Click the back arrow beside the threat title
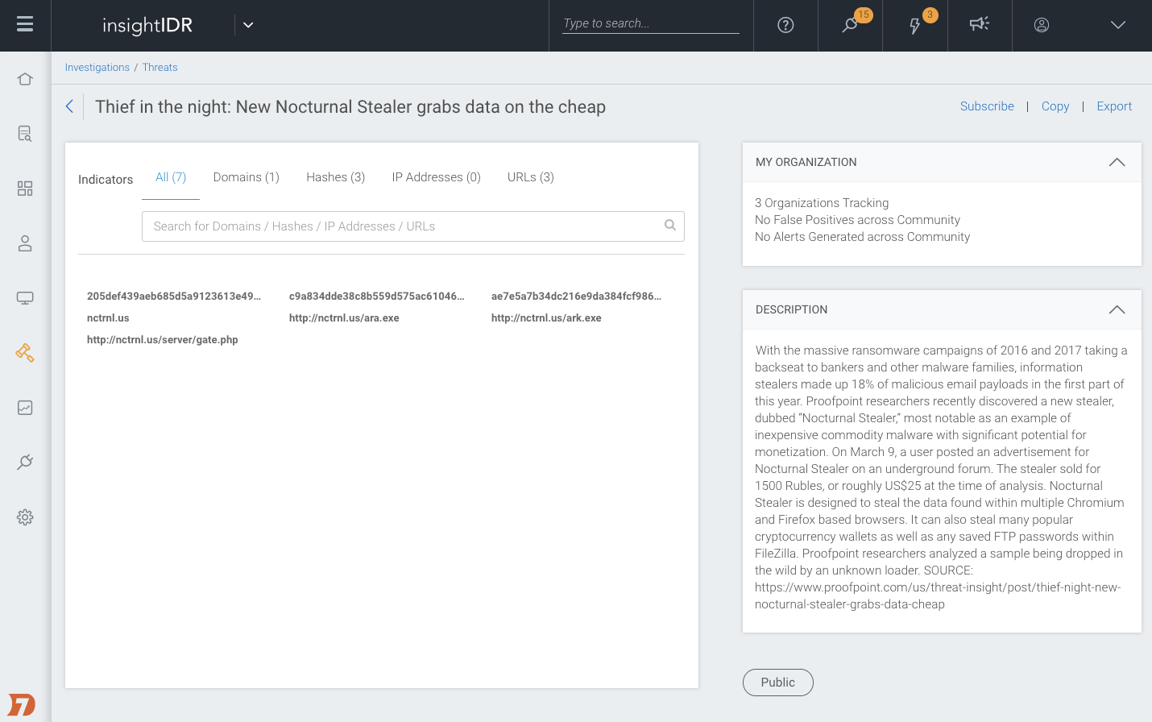 [x=70, y=106]
